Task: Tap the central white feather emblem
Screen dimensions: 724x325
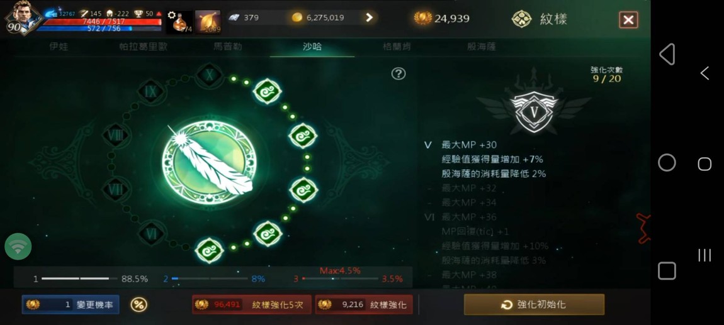Action: pos(210,162)
